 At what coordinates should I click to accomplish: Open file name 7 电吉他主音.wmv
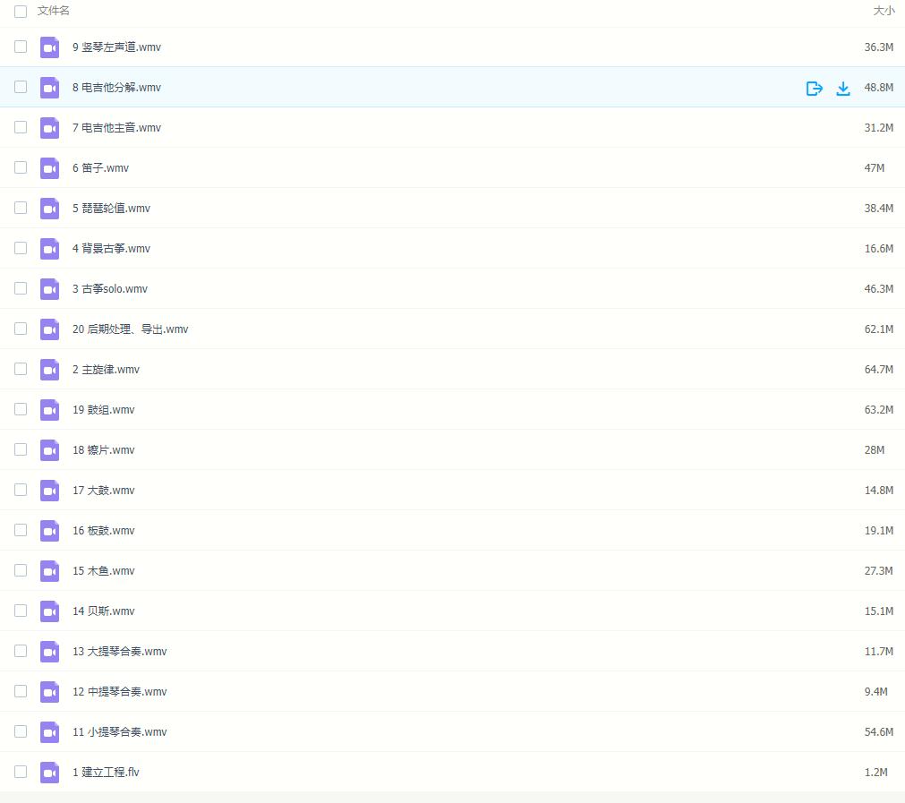tap(116, 128)
